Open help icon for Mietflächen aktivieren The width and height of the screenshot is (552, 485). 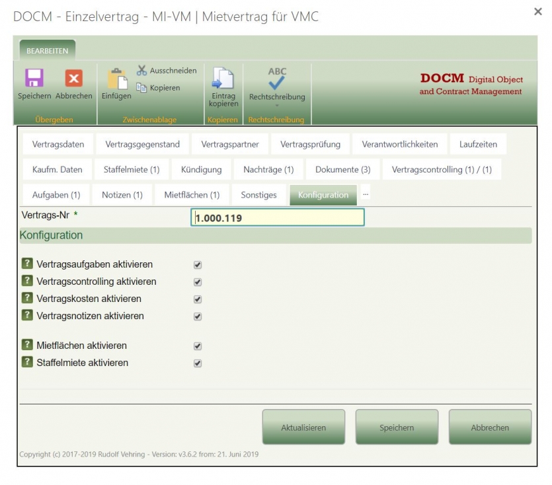tap(27, 344)
